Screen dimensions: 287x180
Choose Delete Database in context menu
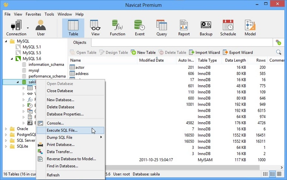(70, 107)
